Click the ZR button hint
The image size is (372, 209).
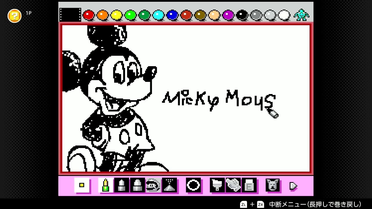click(x=261, y=204)
